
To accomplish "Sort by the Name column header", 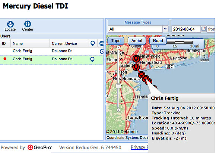I will tap(30, 43).
